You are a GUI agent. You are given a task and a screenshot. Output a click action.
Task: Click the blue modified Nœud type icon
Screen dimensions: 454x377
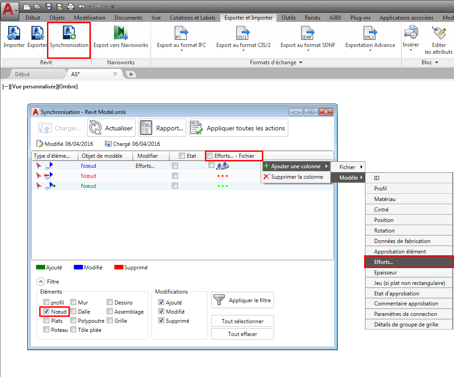[x=49, y=165]
